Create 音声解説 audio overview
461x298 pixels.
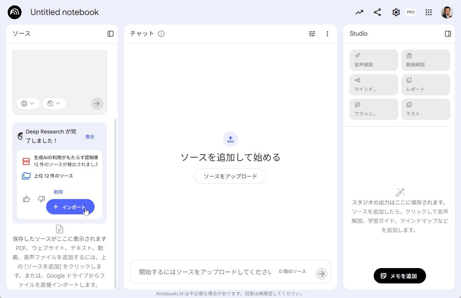coord(374,60)
